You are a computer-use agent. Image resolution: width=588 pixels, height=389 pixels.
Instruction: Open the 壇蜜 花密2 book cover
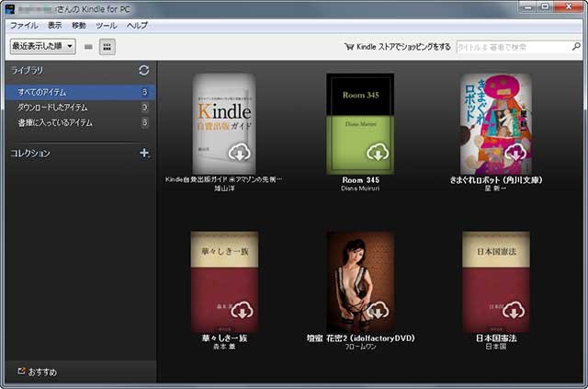[360, 281]
